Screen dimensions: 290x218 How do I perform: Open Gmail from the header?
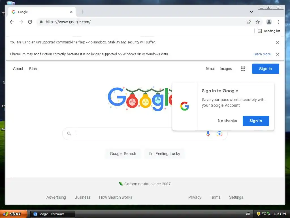point(211,69)
